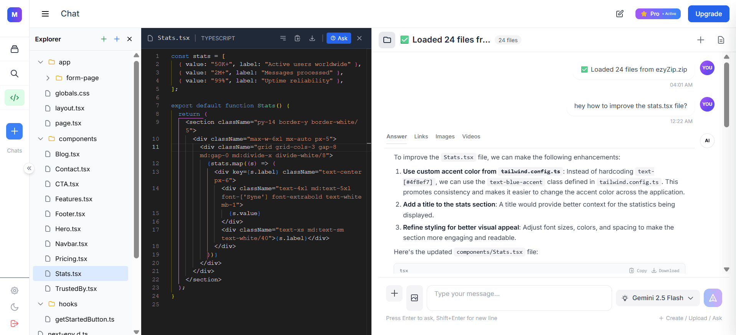Click the Chats label in sidebar
This screenshot has width=736, height=335.
(15, 151)
